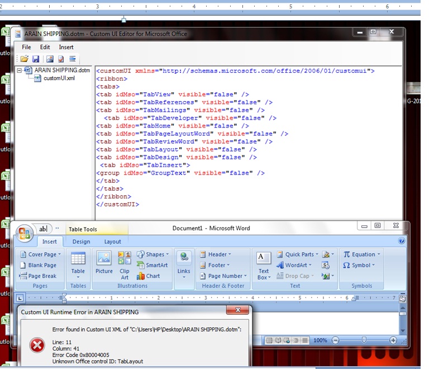Click the Generate Callbacks toolbar icon
Screen dimensions: 429x369
pyautogui.click(x=72, y=59)
